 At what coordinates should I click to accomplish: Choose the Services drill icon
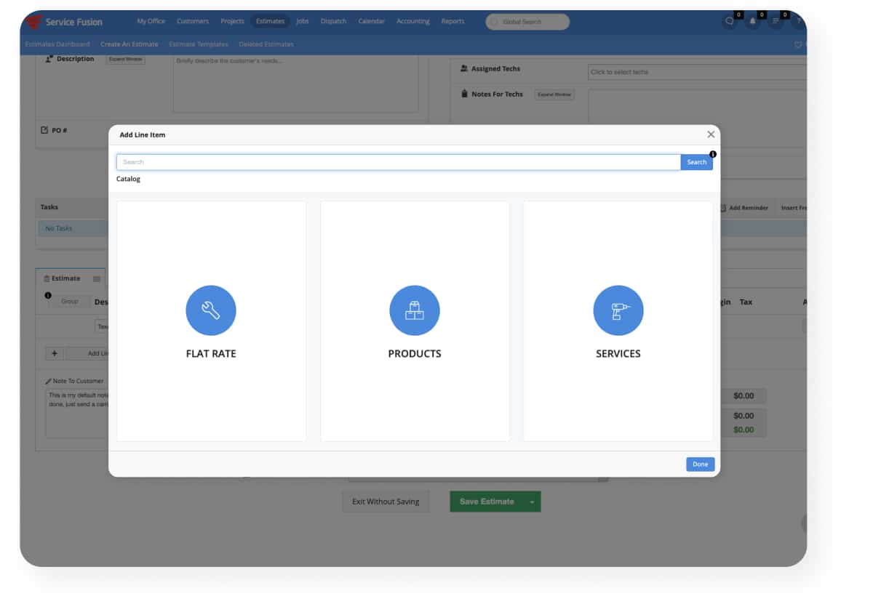(x=618, y=310)
